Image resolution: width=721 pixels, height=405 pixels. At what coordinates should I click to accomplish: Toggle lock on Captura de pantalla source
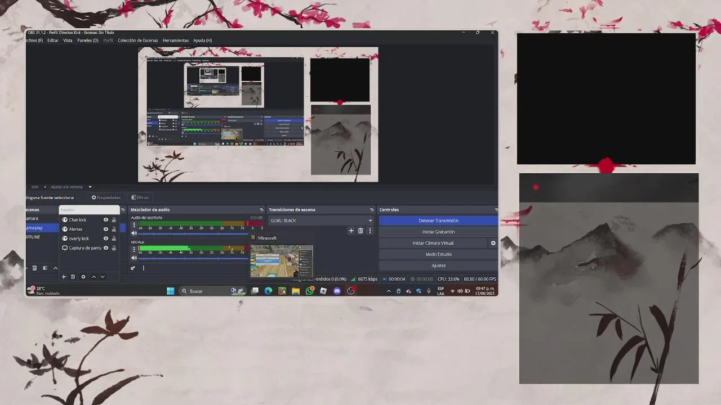[114, 248]
